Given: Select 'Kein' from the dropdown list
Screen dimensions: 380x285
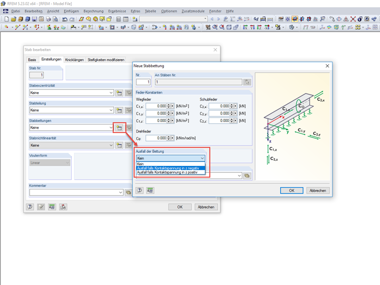Looking at the screenshot, I should tap(170, 164).
